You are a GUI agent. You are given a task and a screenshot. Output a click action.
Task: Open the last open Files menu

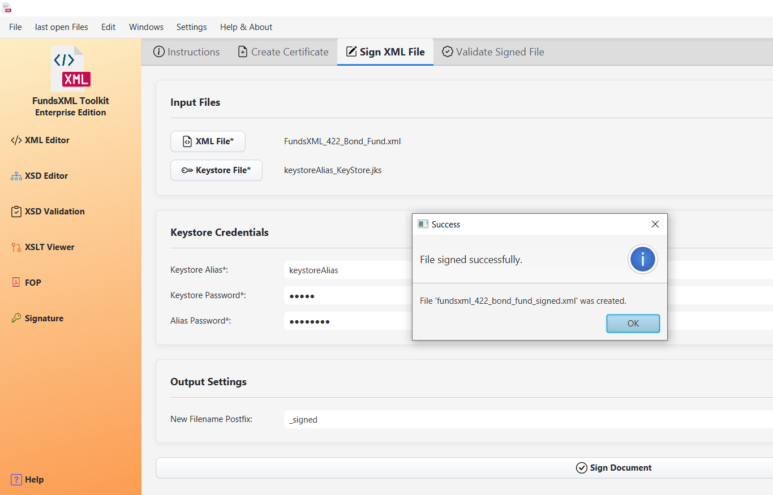(x=62, y=27)
